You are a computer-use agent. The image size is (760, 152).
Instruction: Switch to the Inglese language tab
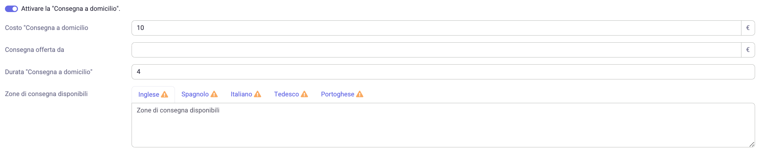click(153, 95)
